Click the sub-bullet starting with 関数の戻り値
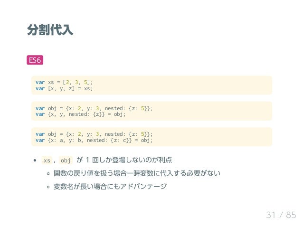 (137, 173)
